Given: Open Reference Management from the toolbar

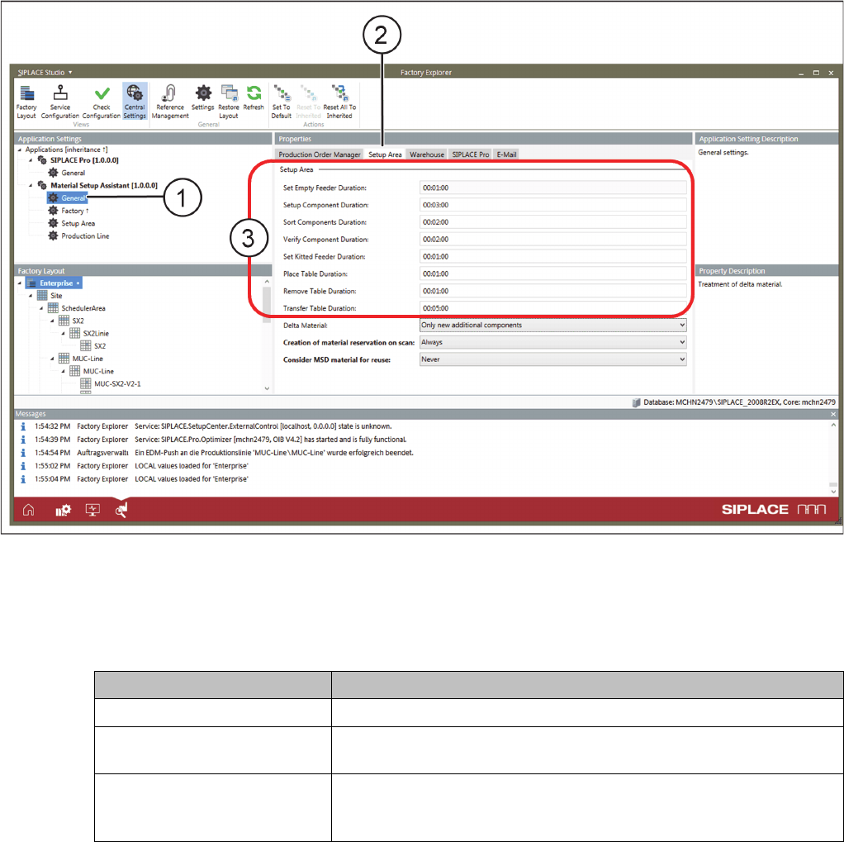Looking at the screenshot, I should [x=170, y=95].
